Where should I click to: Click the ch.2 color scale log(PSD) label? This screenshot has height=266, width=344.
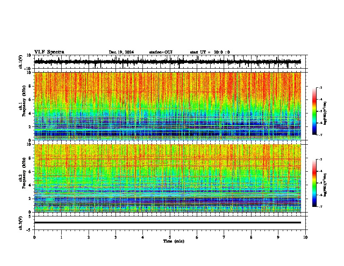click(x=325, y=185)
